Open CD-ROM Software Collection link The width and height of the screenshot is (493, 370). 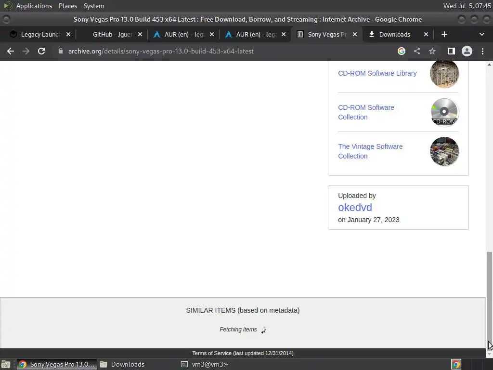pyautogui.click(x=366, y=112)
